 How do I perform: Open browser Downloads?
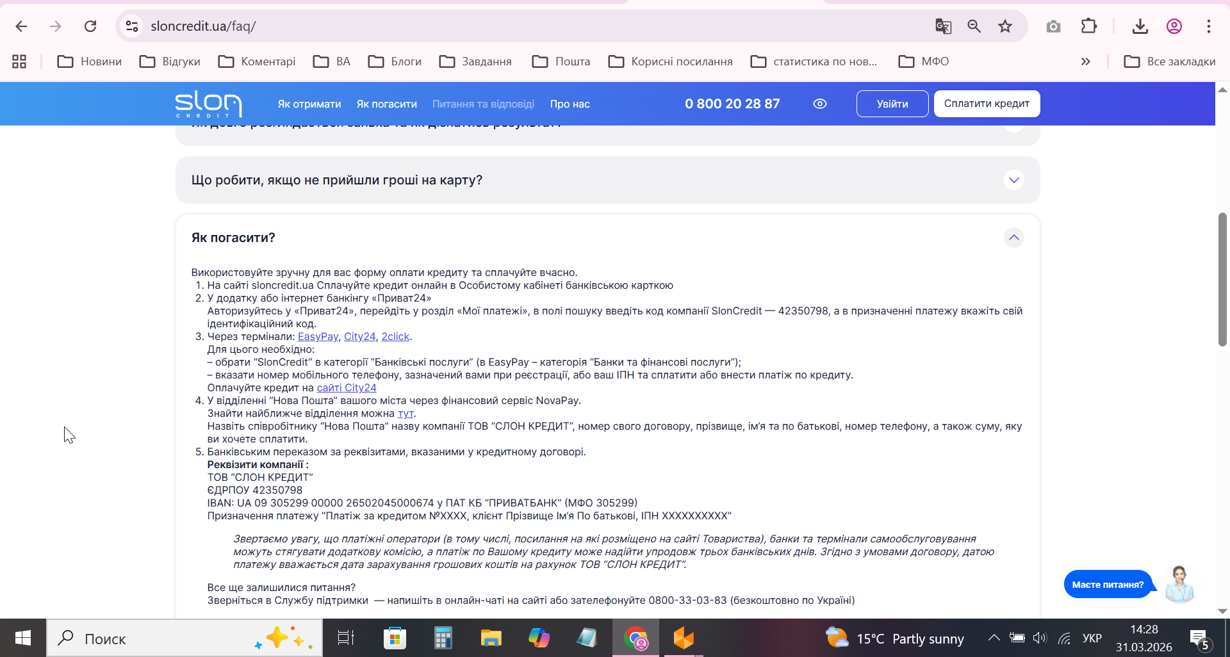point(1140,26)
